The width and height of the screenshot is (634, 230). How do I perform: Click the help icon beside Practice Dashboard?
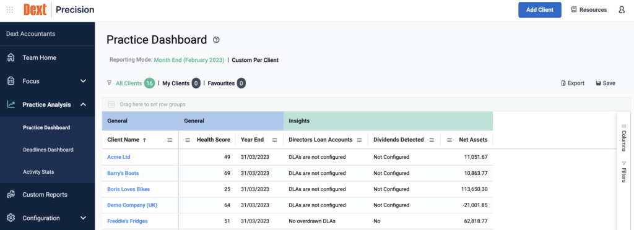[x=216, y=40]
